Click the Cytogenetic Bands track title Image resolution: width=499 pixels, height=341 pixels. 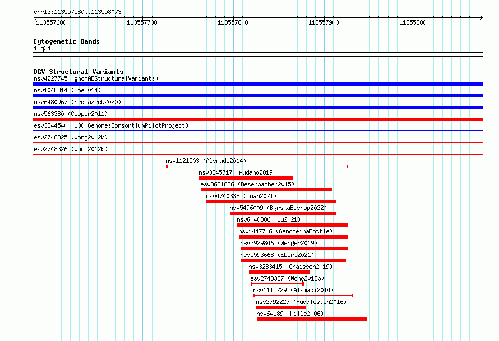(67, 41)
